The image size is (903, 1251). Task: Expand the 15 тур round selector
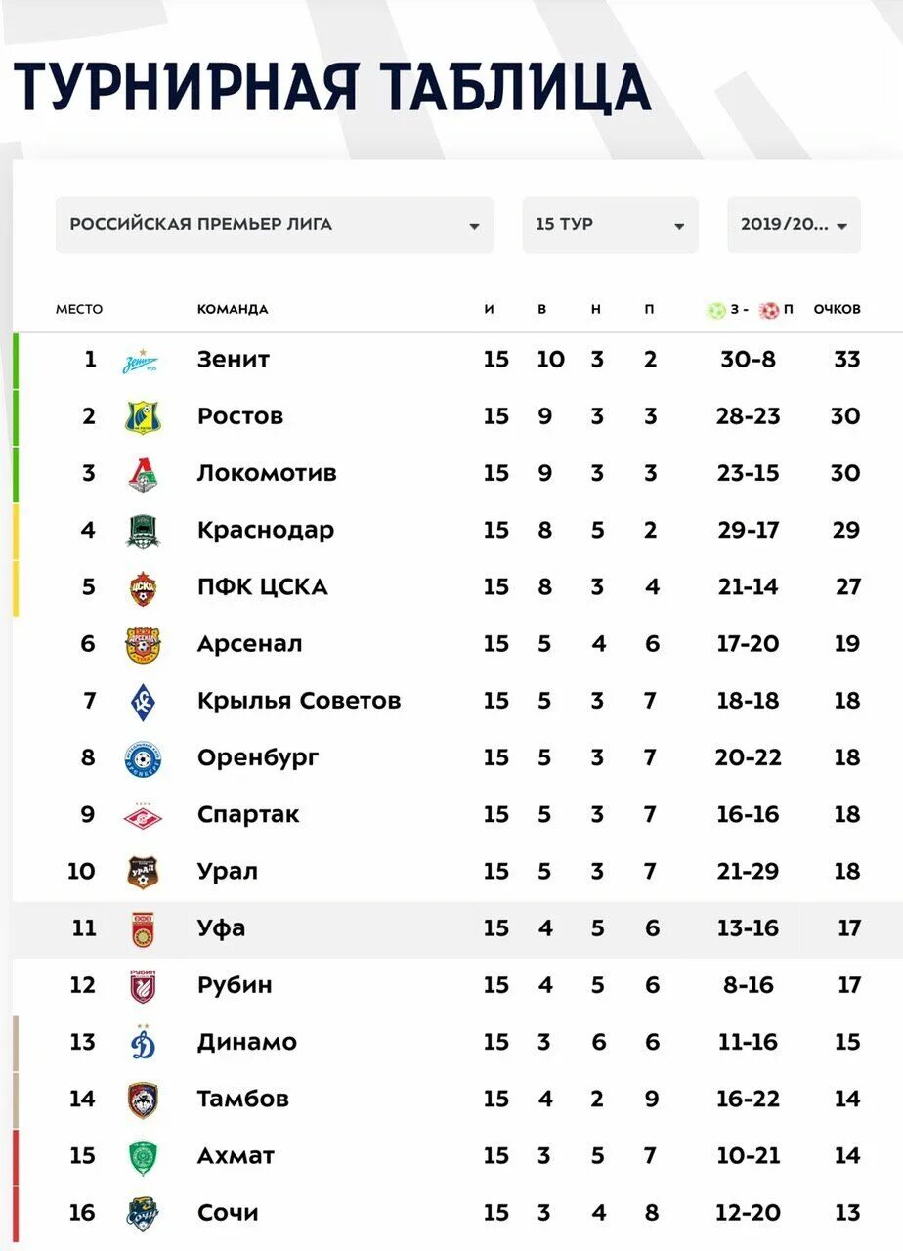610,225
